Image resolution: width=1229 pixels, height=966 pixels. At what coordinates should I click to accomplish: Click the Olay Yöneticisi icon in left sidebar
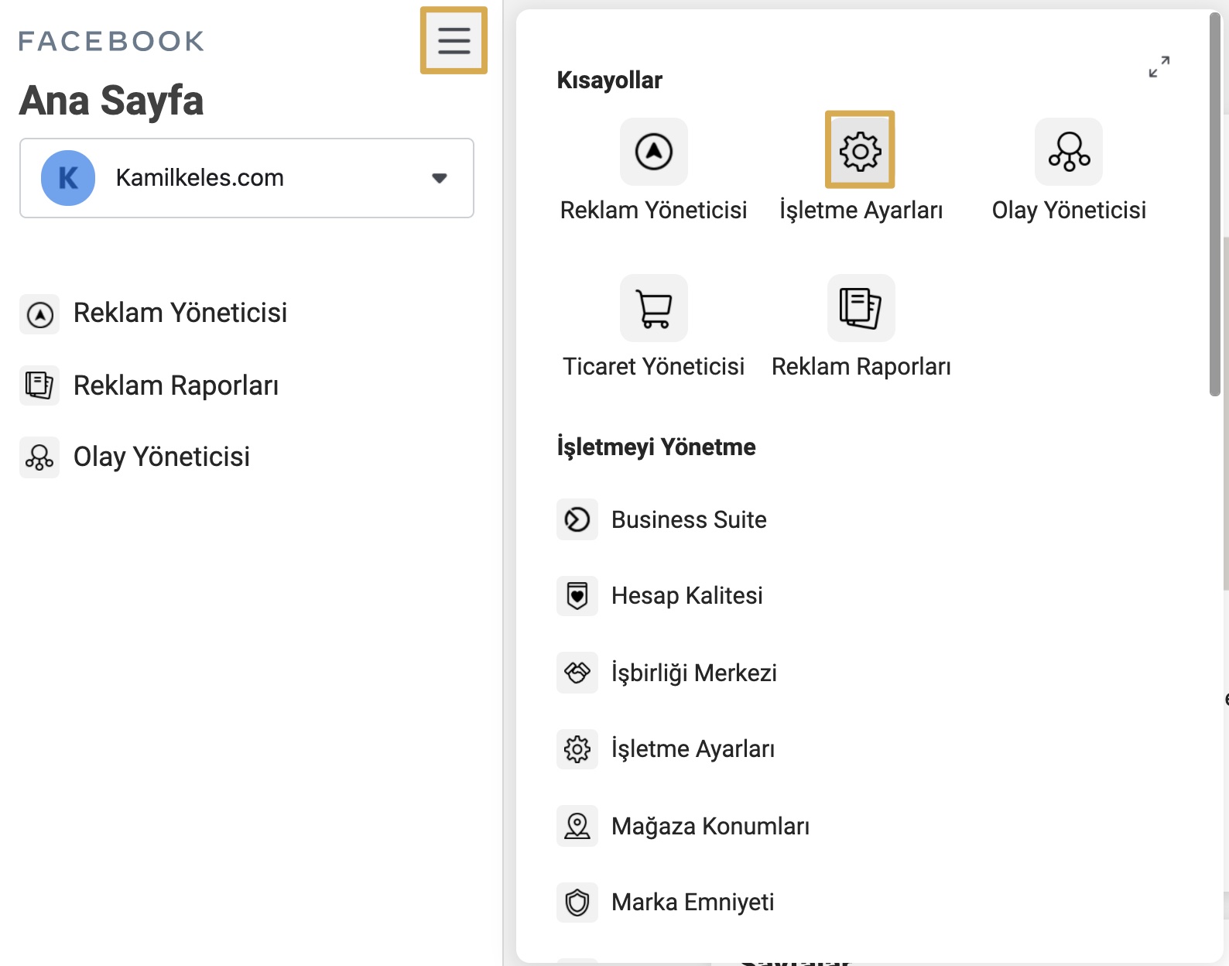39,457
